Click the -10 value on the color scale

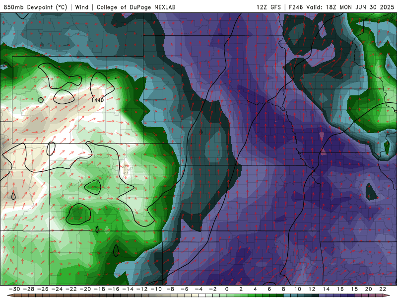coord(156,289)
